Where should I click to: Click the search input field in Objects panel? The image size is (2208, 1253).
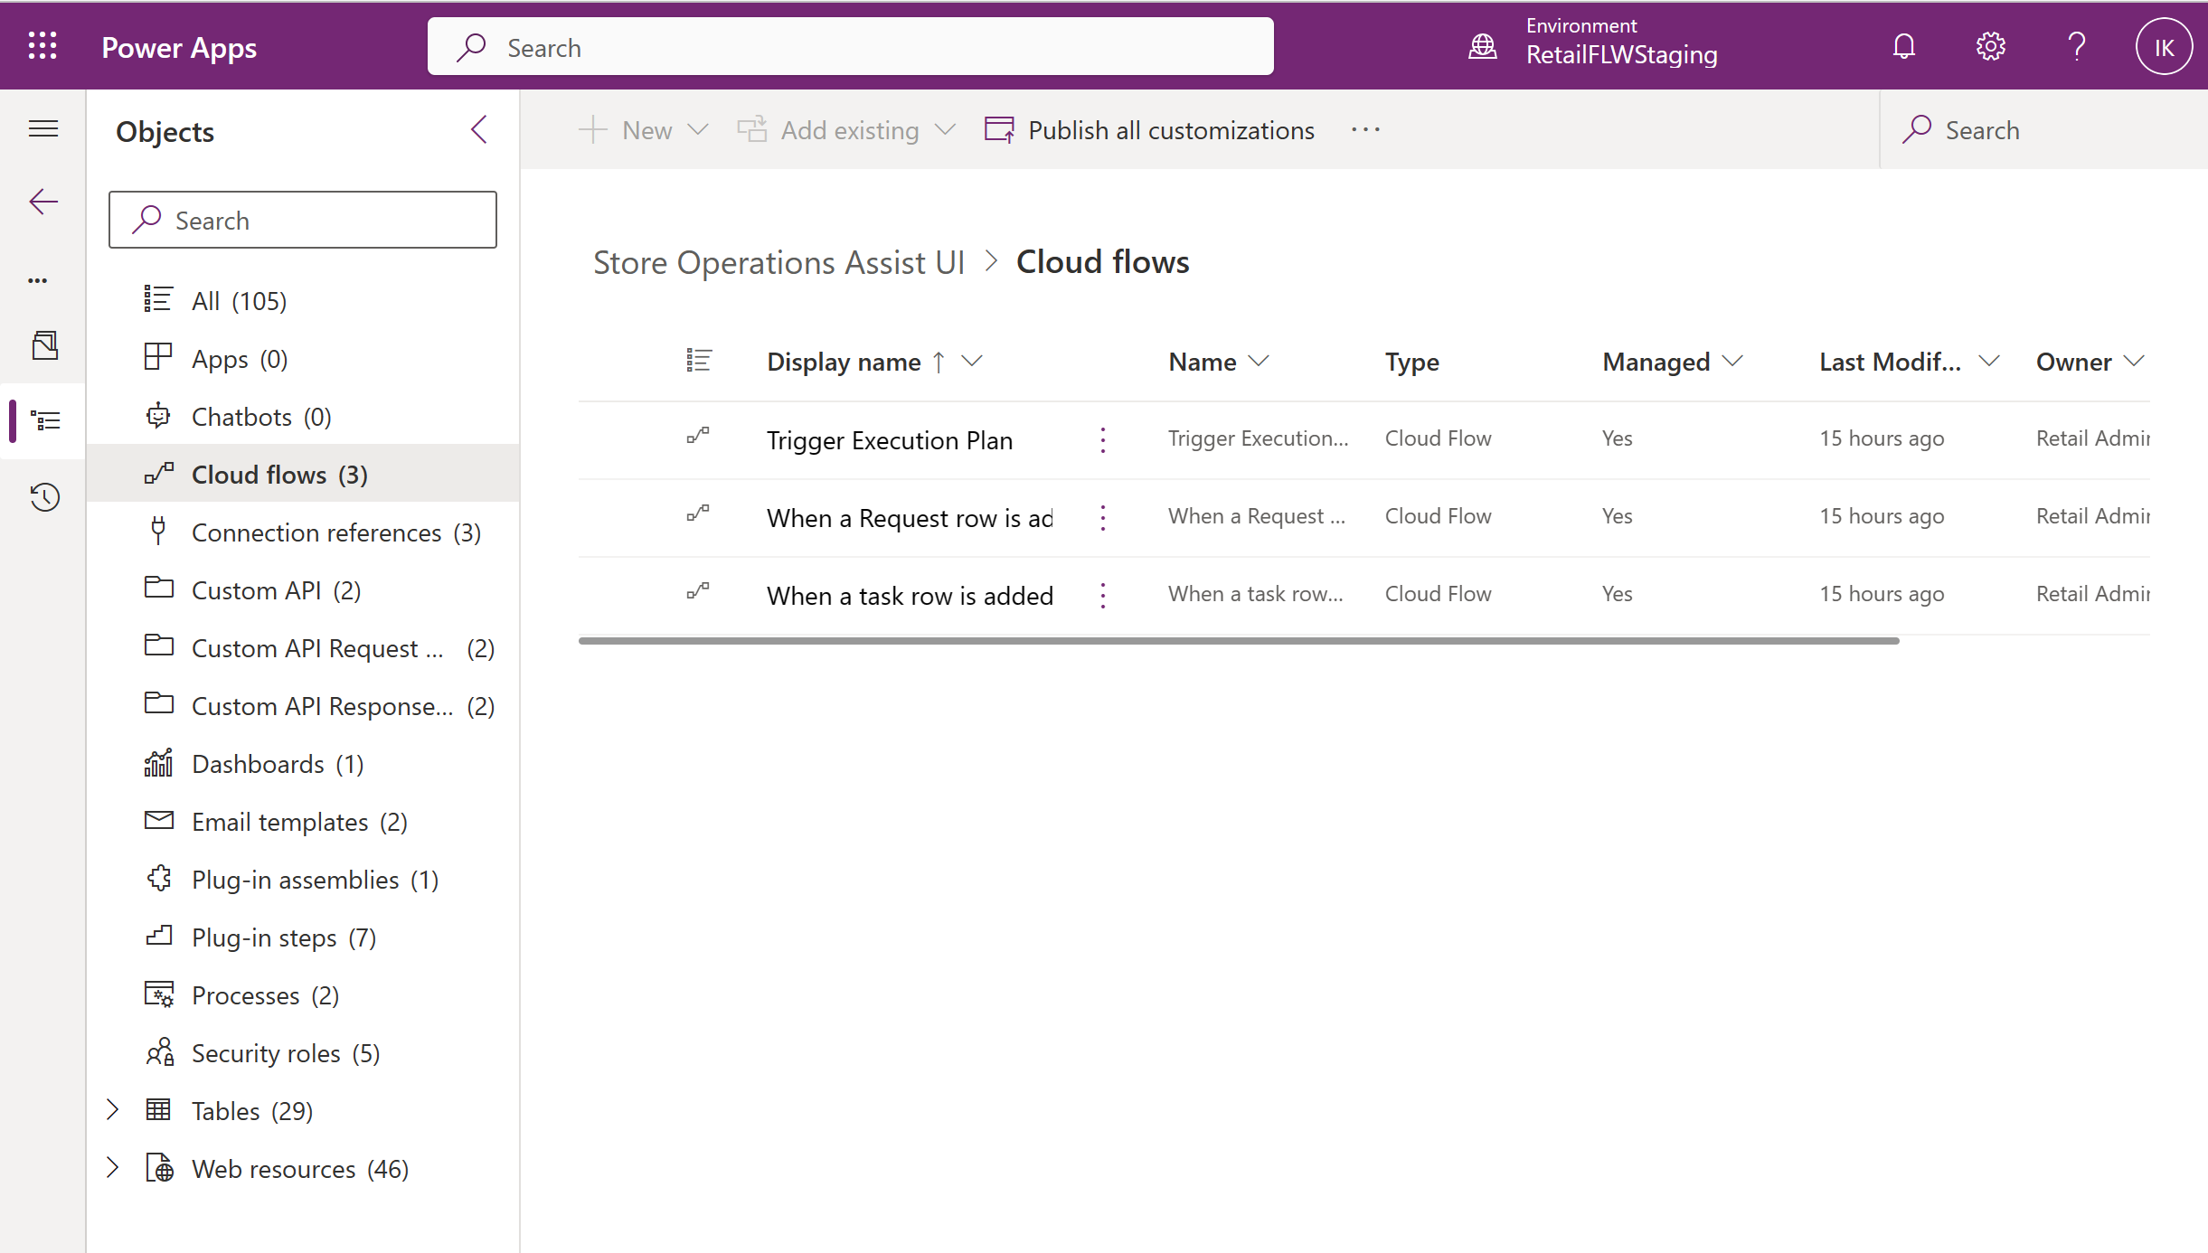(302, 220)
